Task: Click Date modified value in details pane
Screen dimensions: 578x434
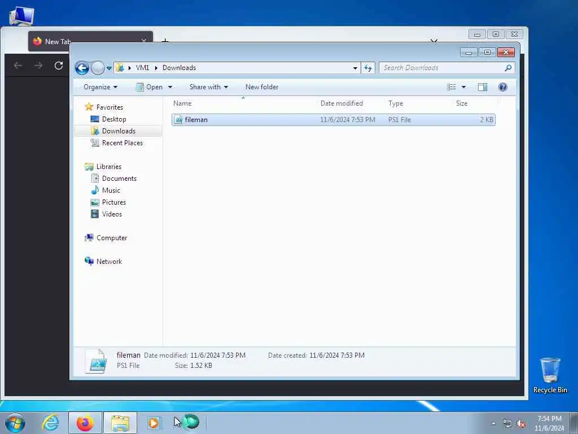Action: (218, 355)
